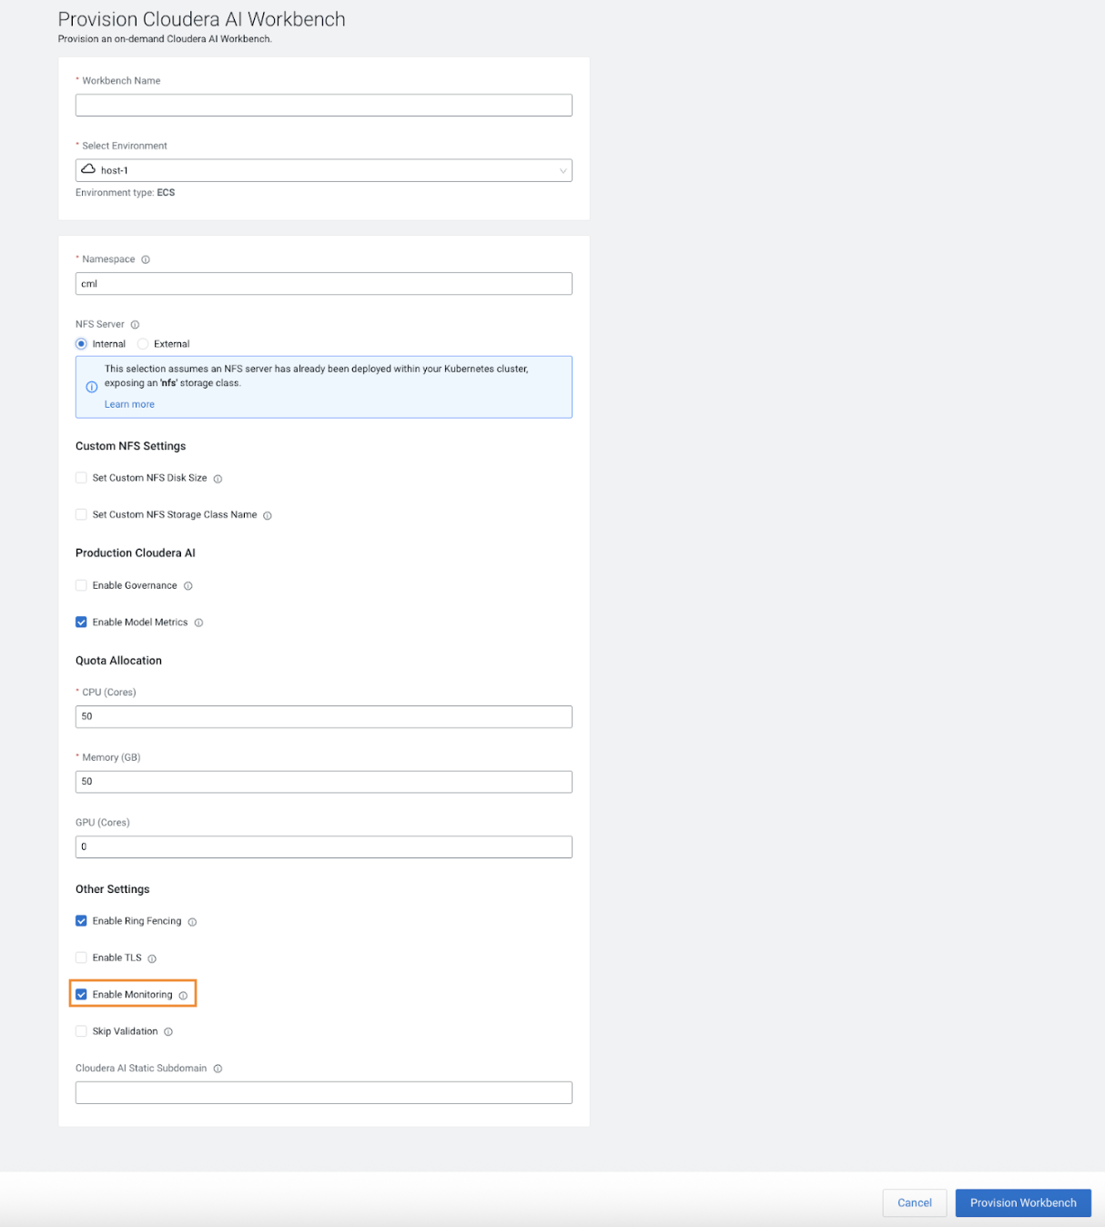The width and height of the screenshot is (1105, 1227).
Task: Uncheck Enable Model Metrics checkbox
Action: tap(81, 623)
